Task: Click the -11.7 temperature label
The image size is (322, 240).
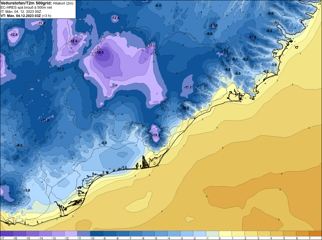Action: tap(61, 69)
